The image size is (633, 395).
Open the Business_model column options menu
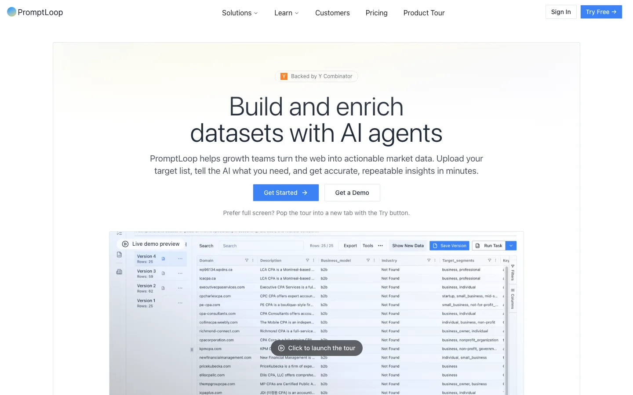pyautogui.click(x=374, y=260)
